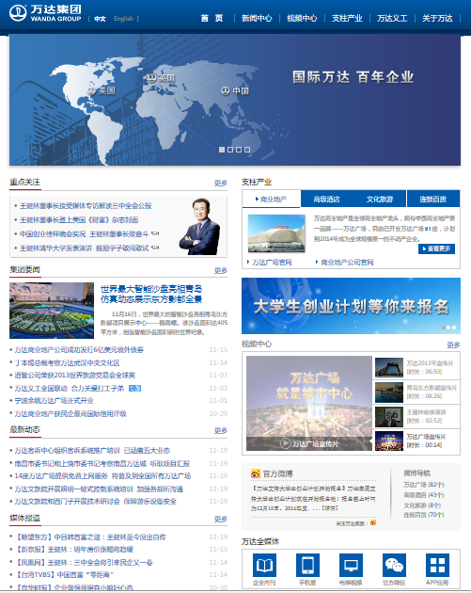This screenshot has width=471, height=593.
Task: Open 14座万达广场提供免费上网服务 news
Action: (102, 475)
